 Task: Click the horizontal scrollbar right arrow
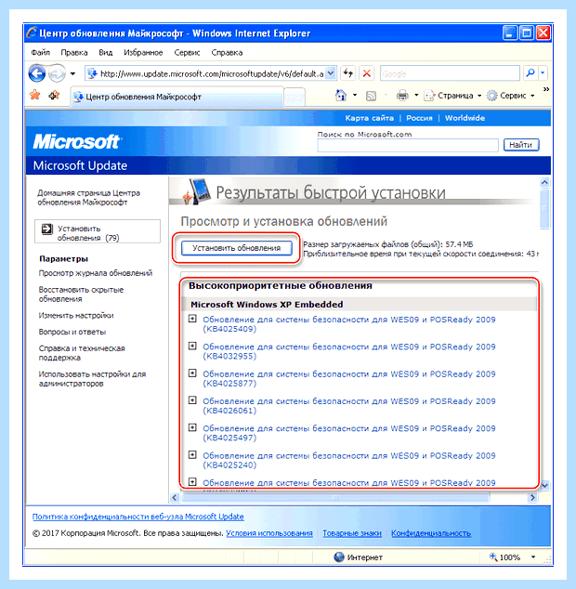pyautogui.click(x=532, y=498)
